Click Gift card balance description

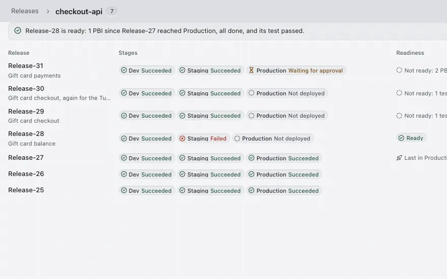pos(31,144)
